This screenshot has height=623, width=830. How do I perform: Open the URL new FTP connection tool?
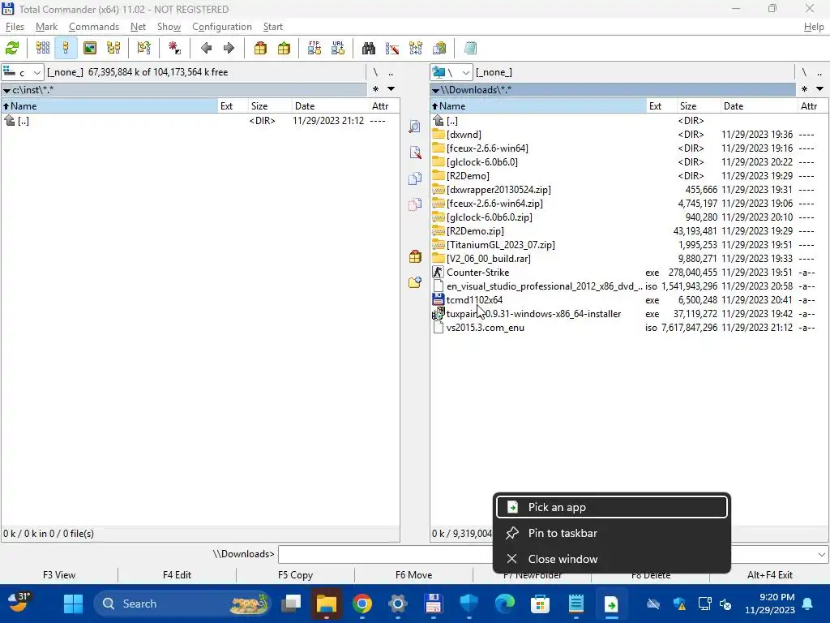tap(338, 48)
